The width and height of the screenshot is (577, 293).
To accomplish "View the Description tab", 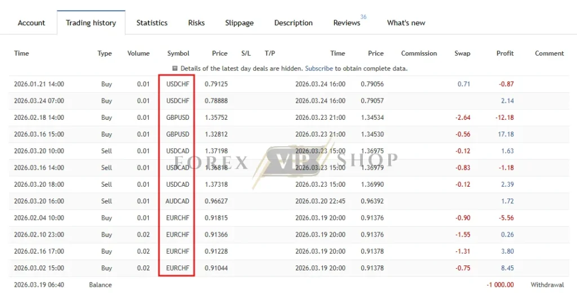I will click(293, 22).
